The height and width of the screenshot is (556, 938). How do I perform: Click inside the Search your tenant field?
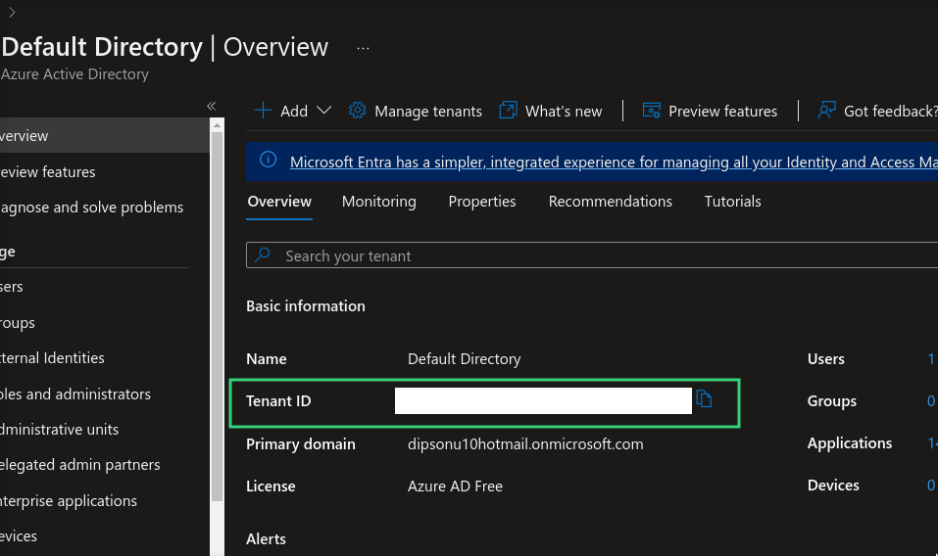588,255
